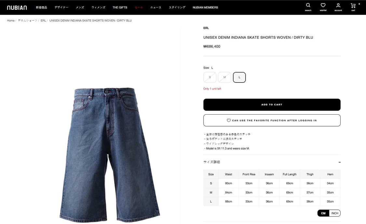Viewport: 366px width, 224px height.
Task: Select size L option
Action: click(239, 77)
